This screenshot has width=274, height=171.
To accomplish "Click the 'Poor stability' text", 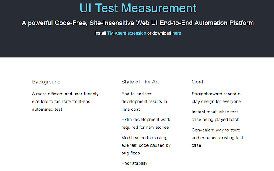I will pyautogui.click(x=134, y=163).
